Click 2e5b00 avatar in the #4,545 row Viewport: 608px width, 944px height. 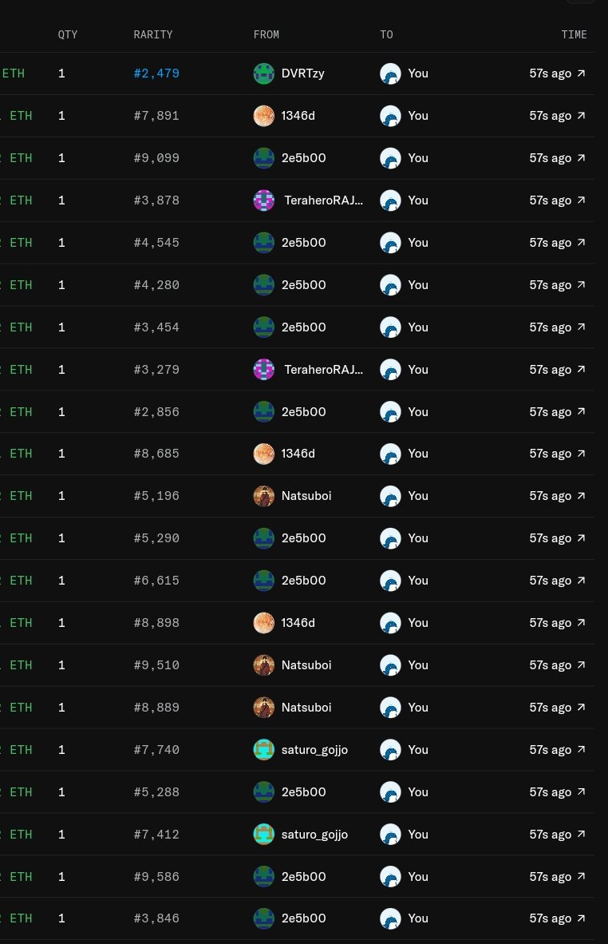pyautogui.click(x=263, y=243)
